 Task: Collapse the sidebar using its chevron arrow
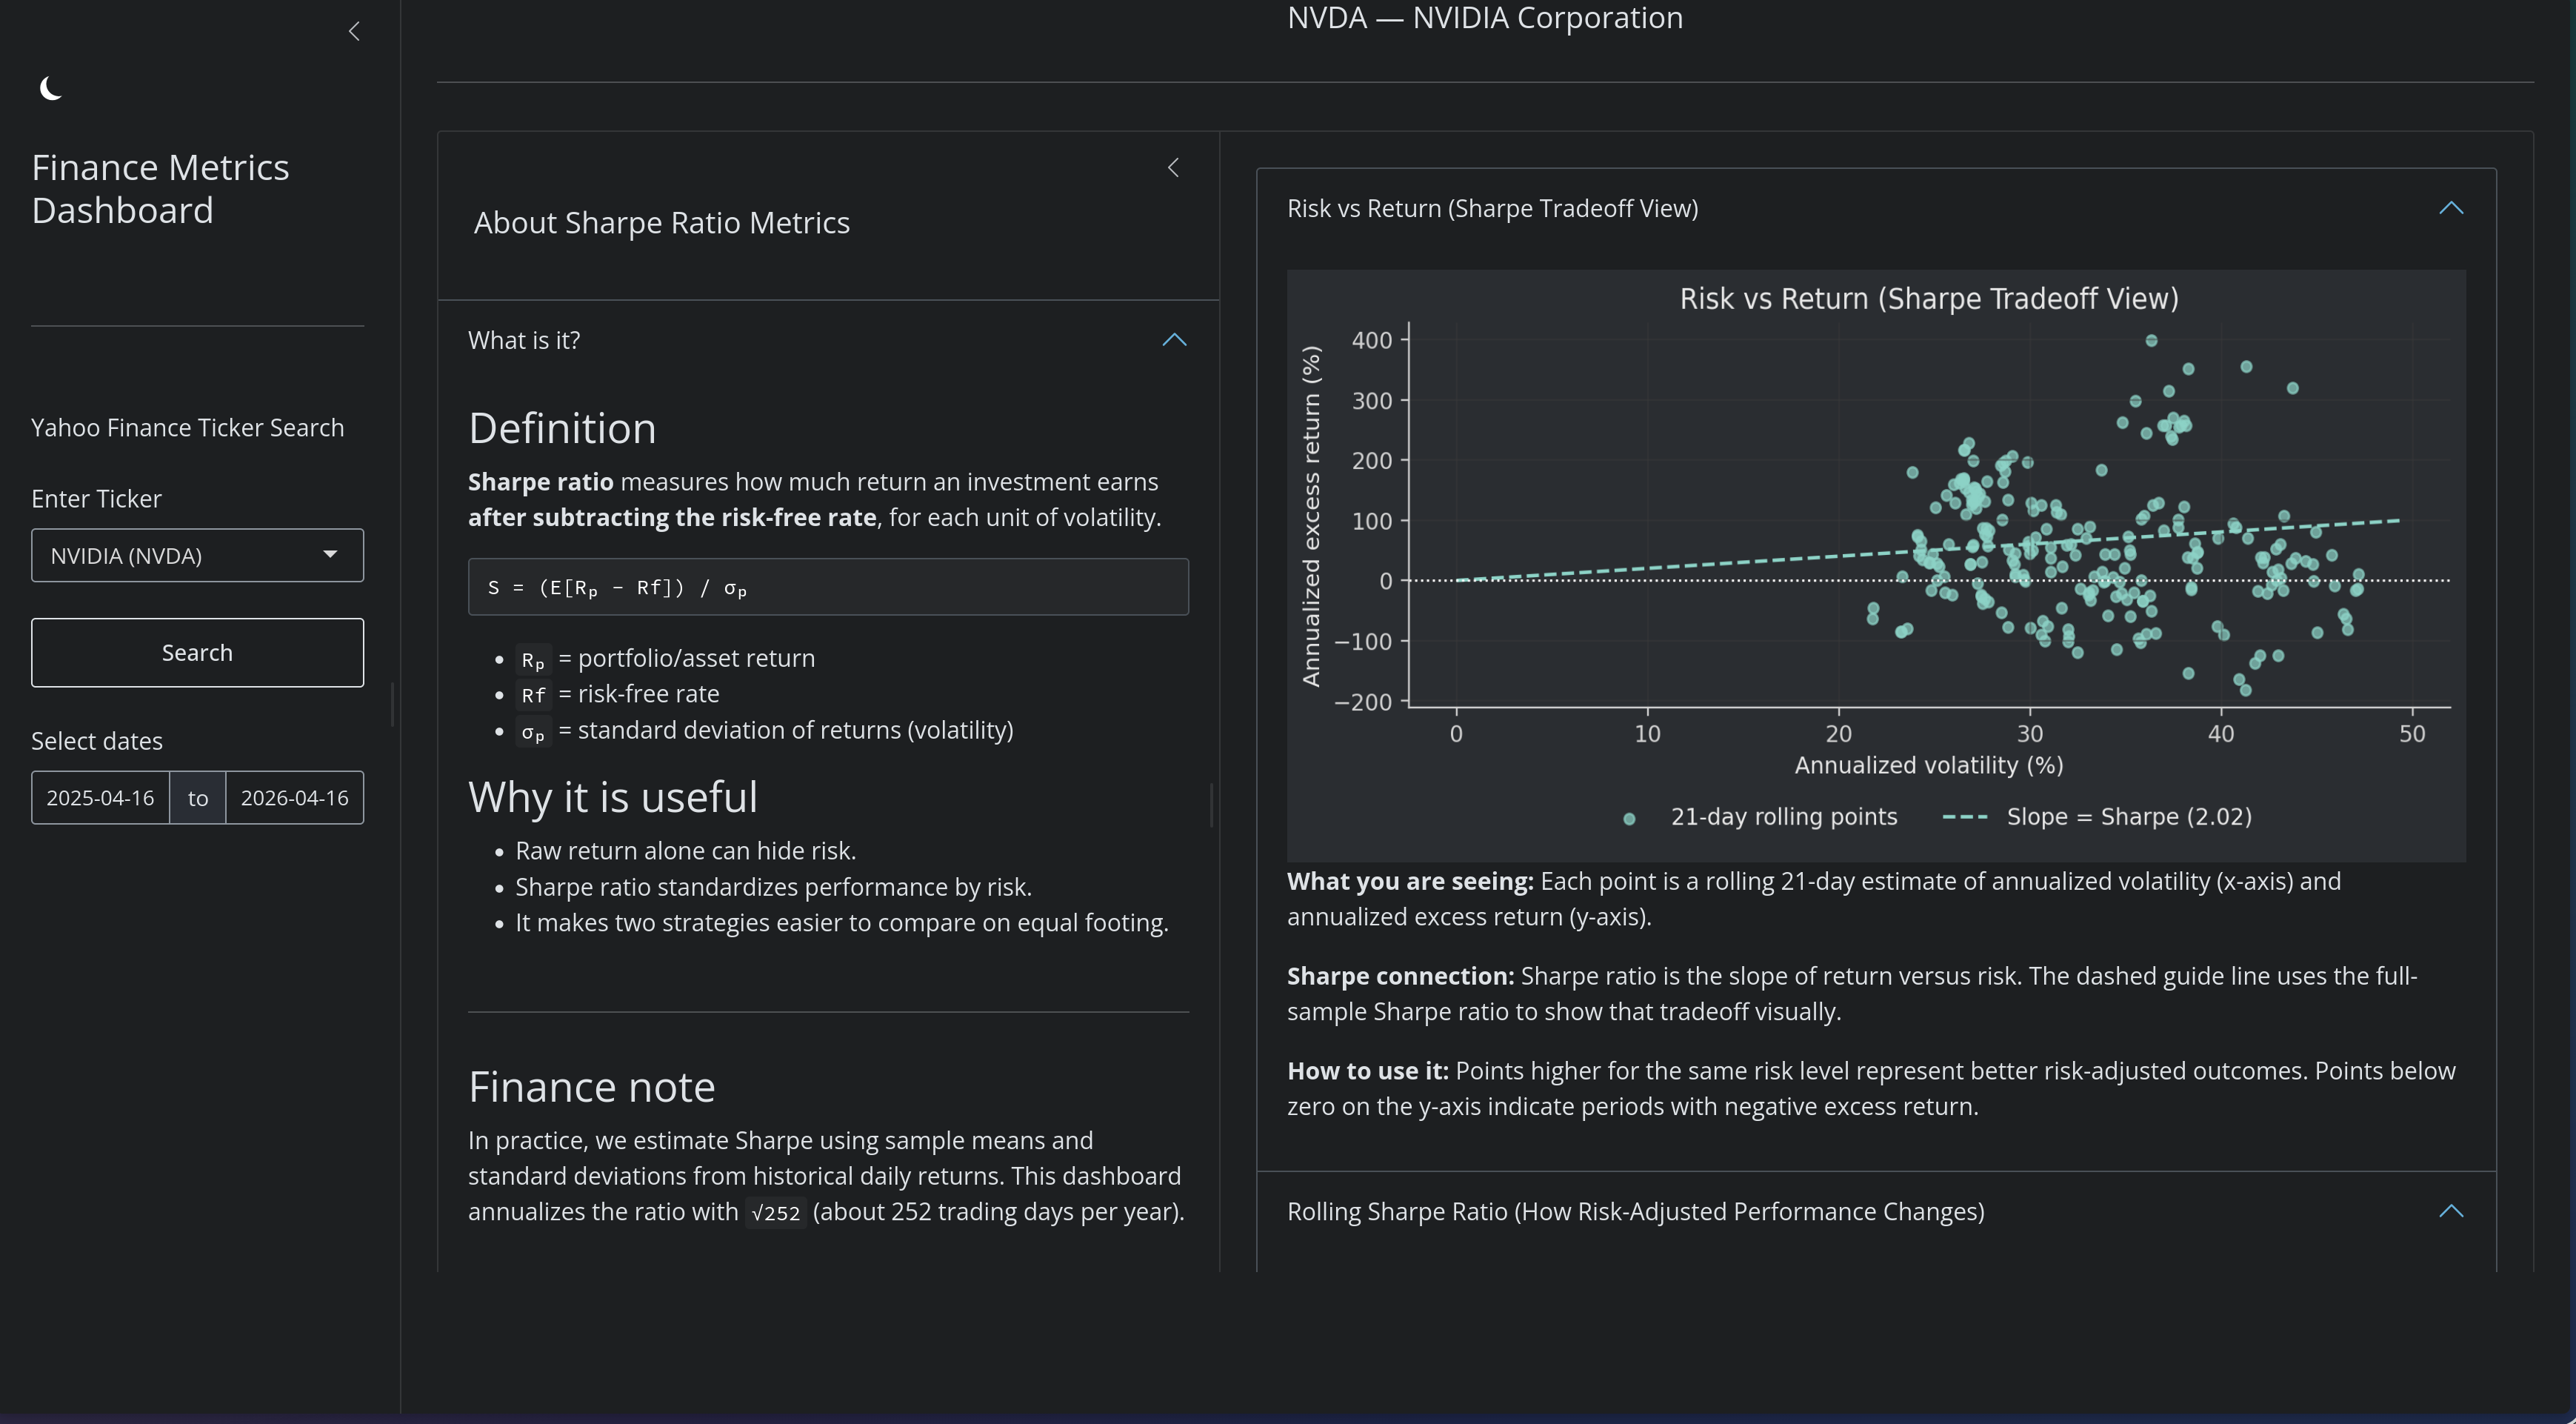coord(354,31)
